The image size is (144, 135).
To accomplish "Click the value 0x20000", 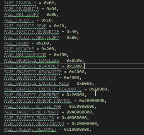I will (75, 95).
